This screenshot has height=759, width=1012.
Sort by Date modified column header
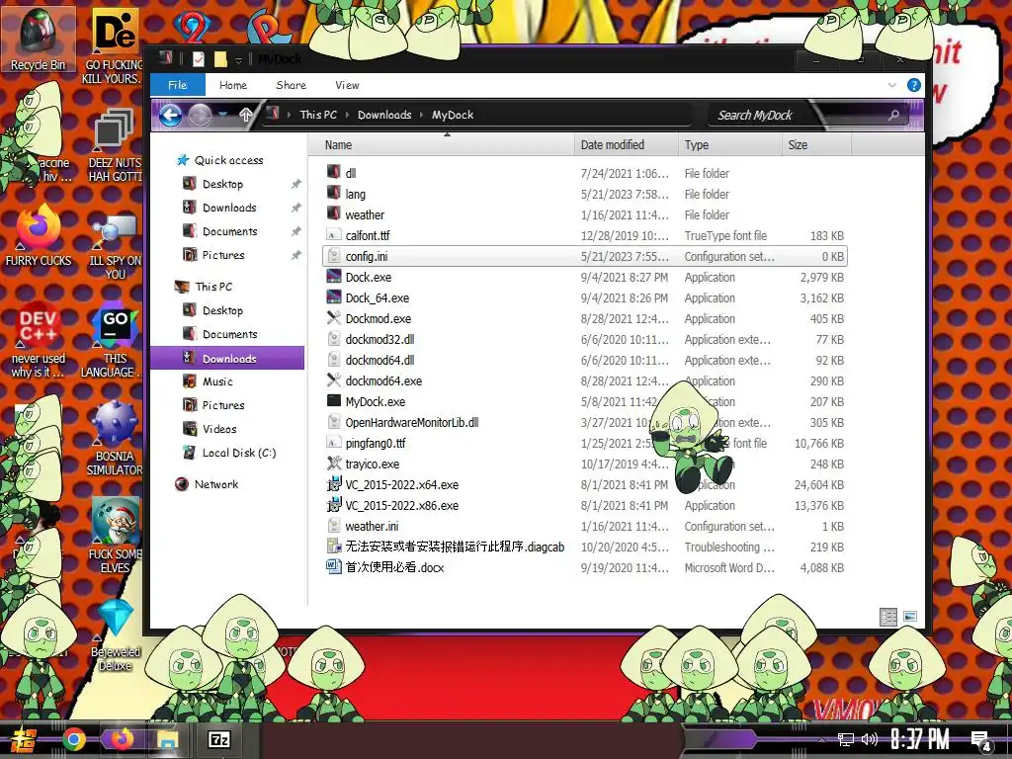(x=626, y=145)
